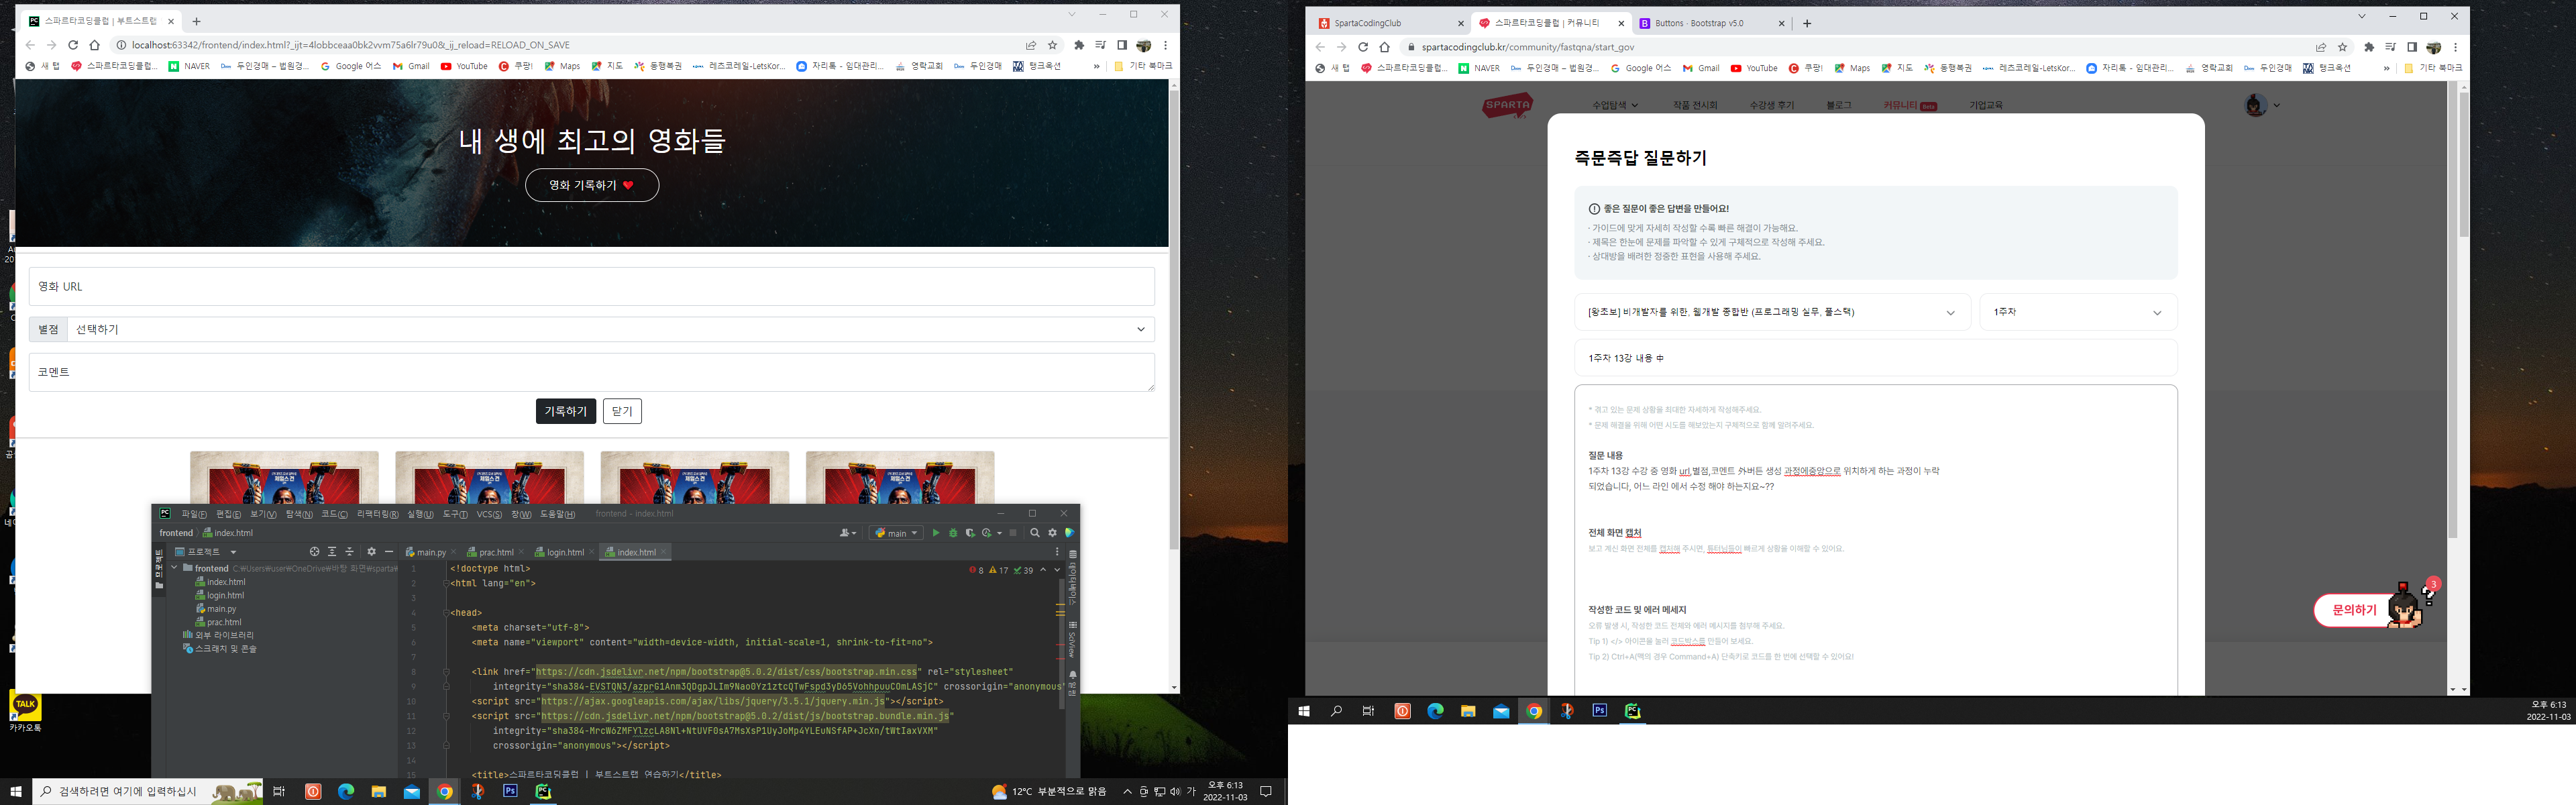Open 작품 전시회 navigation link
Image resolution: width=2576 pixels, height=805 pixels.
[1695, 105]
